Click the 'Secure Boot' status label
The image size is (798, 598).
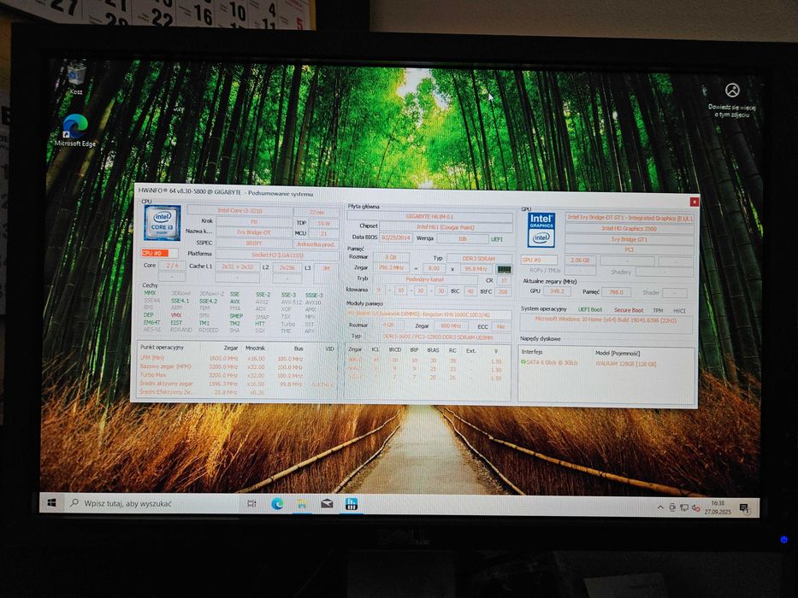(629, 310)
